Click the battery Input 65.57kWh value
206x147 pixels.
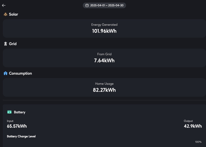point(17,126)
